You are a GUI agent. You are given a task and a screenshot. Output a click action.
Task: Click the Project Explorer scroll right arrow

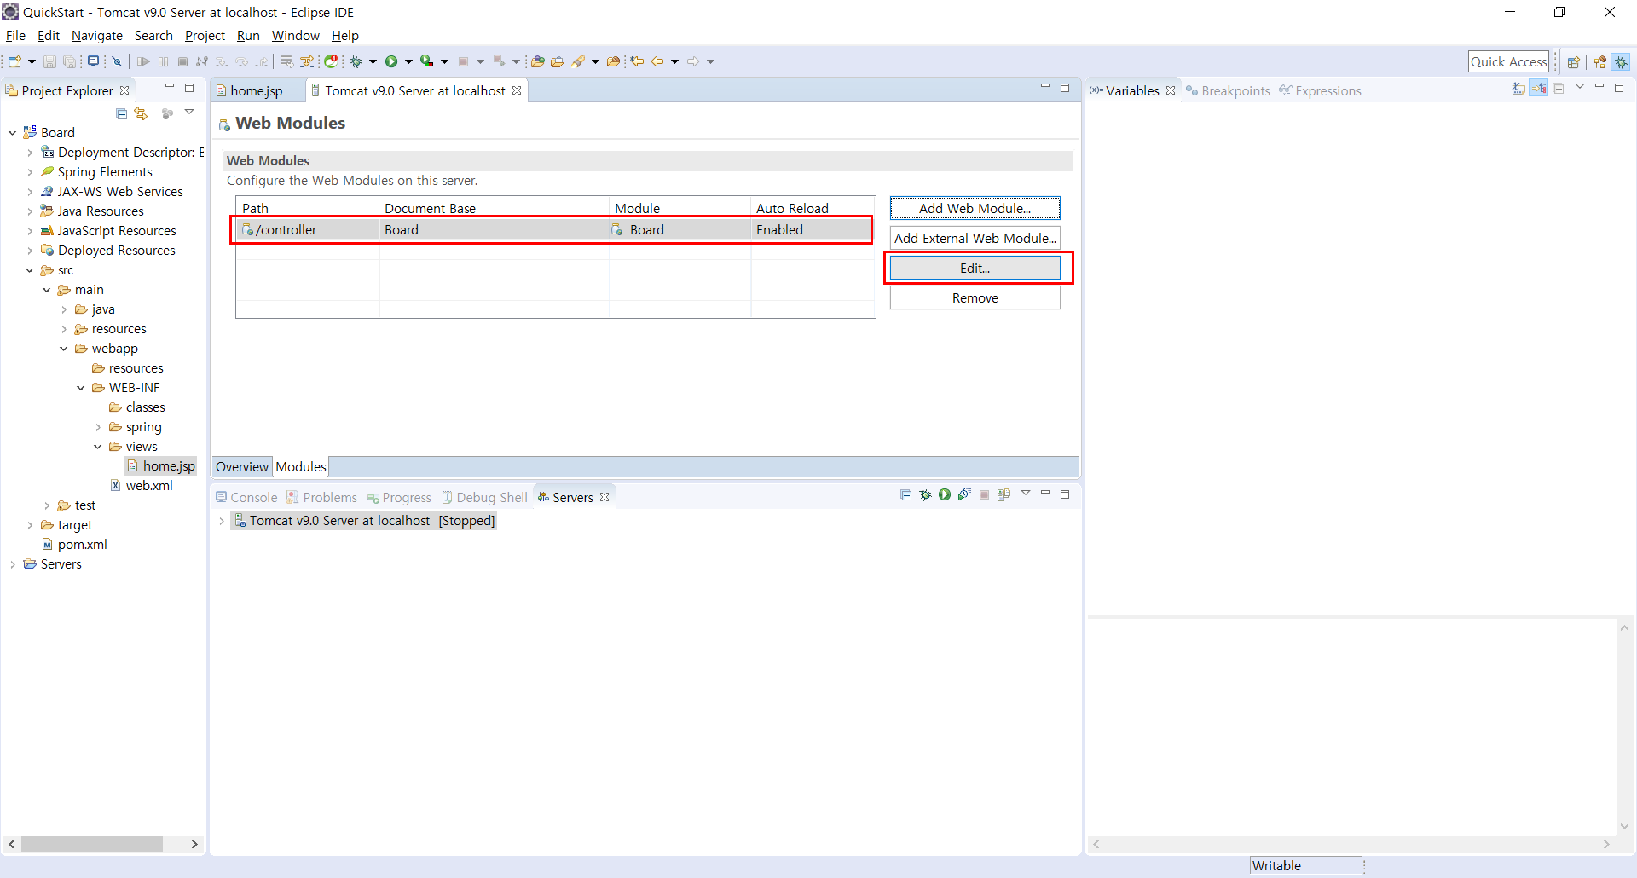(x=194, y=844)
